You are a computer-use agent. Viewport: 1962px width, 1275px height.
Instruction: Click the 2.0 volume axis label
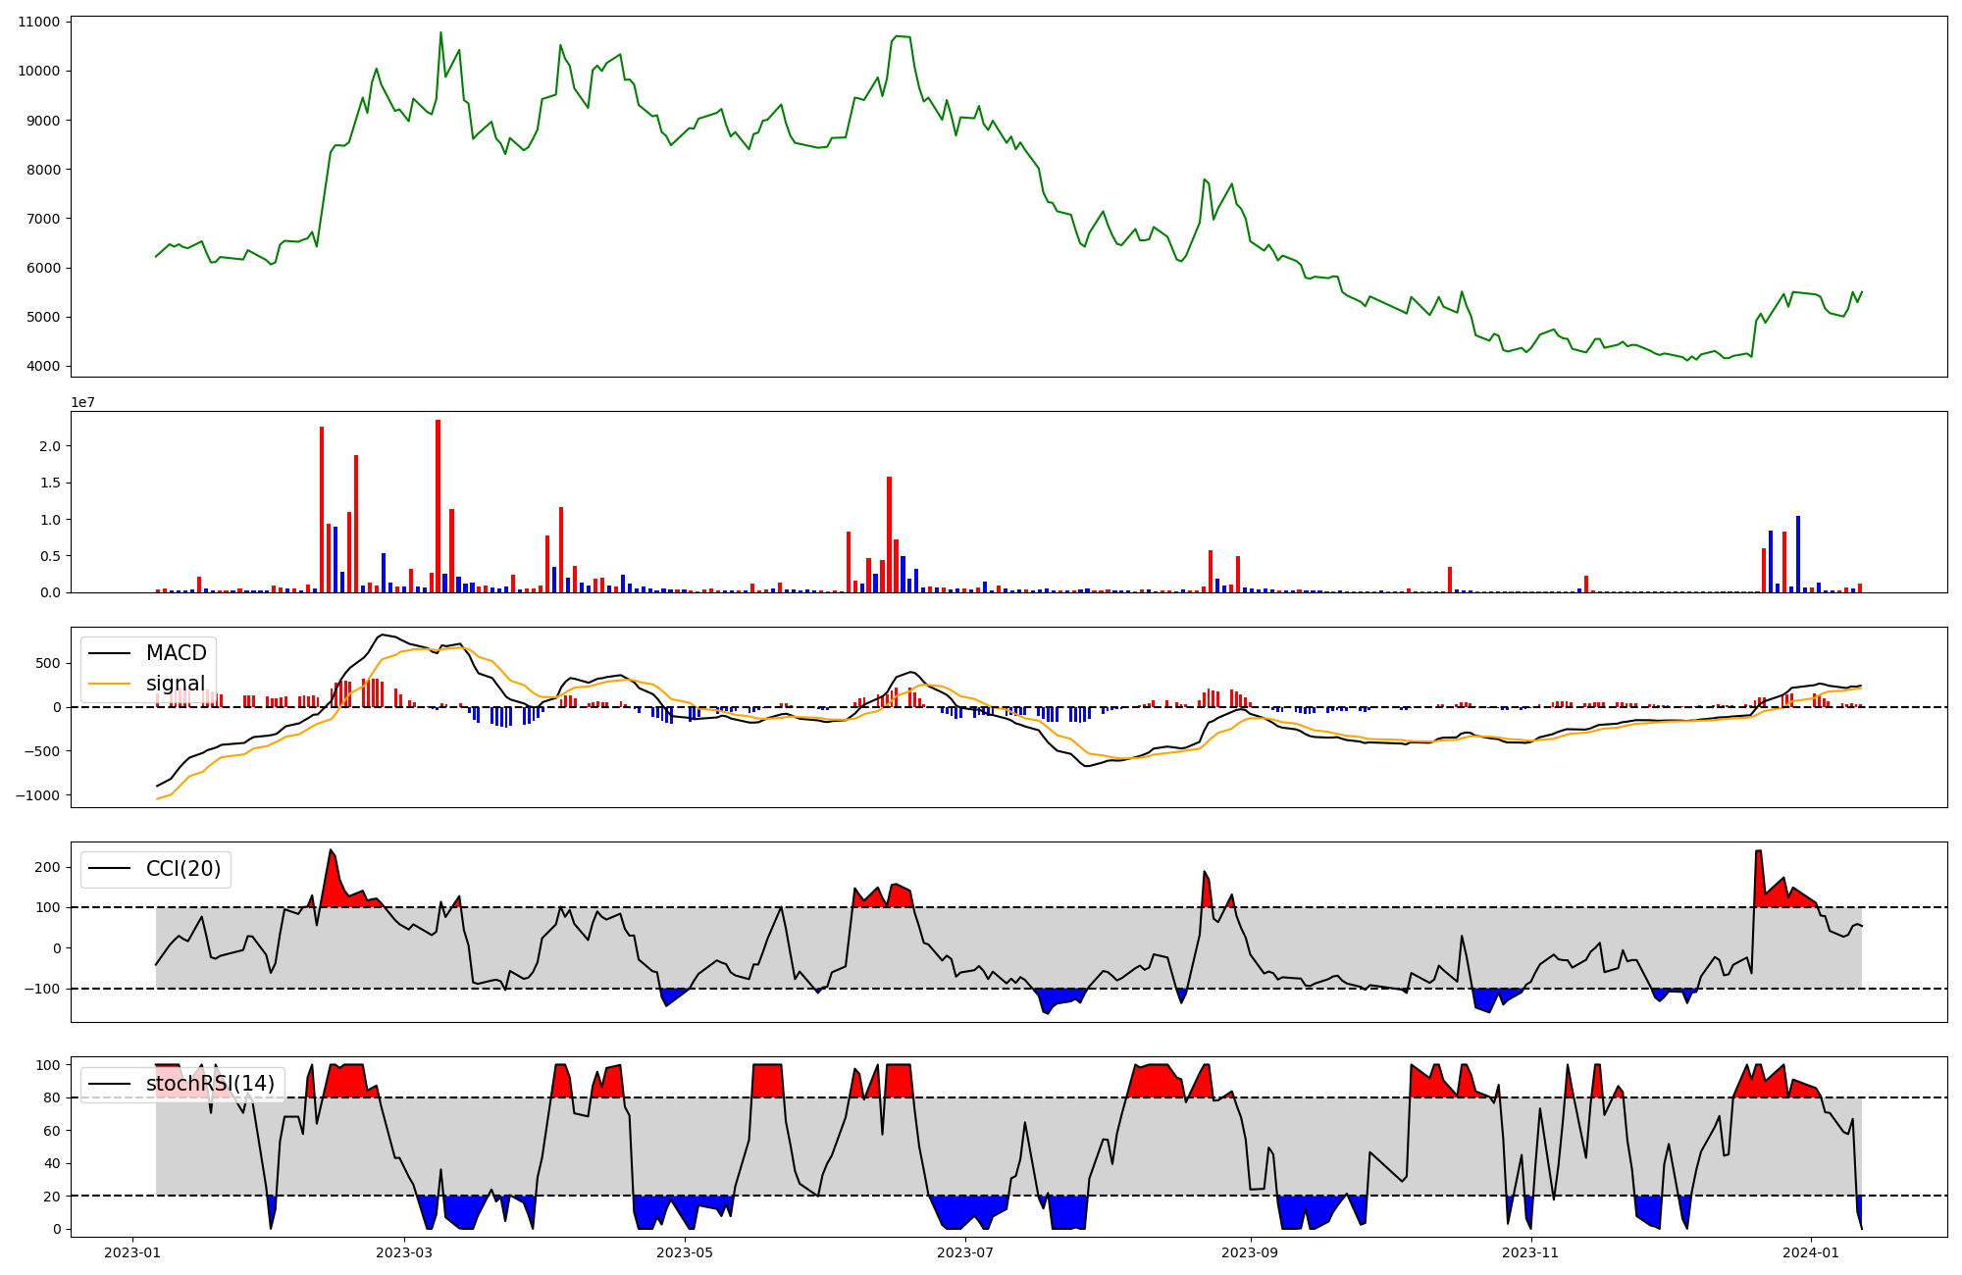(50, 446)
